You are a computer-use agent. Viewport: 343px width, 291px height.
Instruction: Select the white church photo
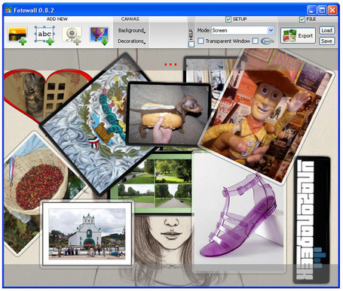coord(87,234)
